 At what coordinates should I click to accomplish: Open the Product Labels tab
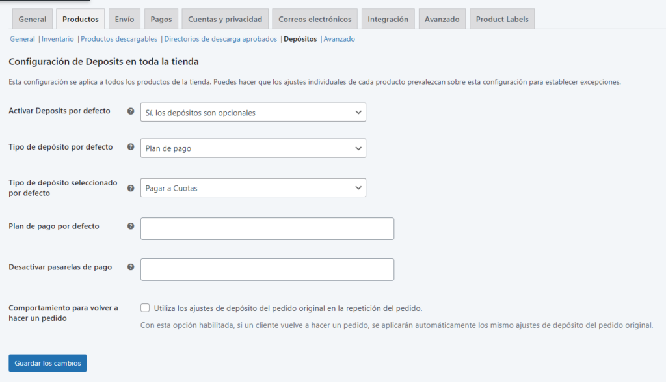[x=502, y=20]
